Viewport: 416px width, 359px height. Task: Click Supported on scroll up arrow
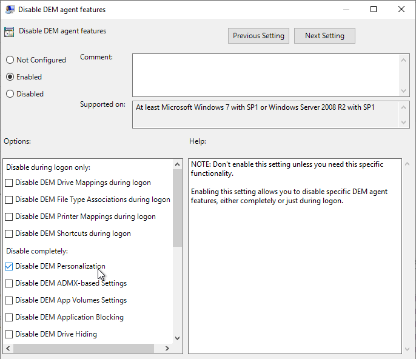pyautogui.click(x=403, y=107)
